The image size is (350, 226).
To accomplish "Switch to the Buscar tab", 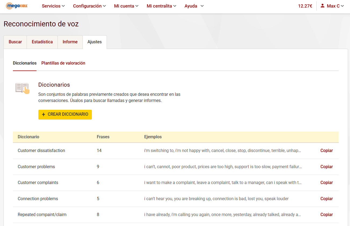I will pyautogui.click(x=15, y=42).
